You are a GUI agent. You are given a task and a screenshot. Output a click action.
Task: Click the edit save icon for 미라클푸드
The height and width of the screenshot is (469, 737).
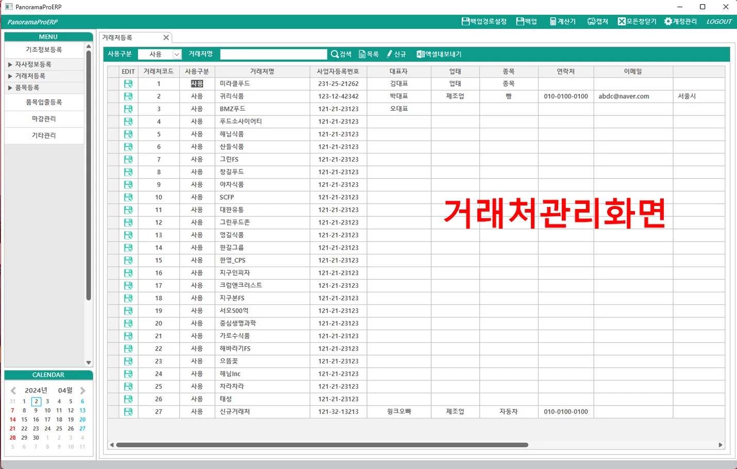tap(128, 83)
